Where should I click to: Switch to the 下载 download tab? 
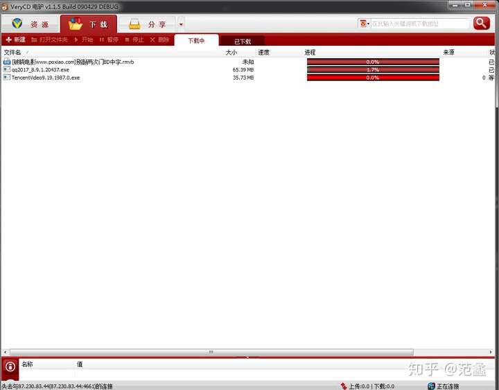pos(89,24)
